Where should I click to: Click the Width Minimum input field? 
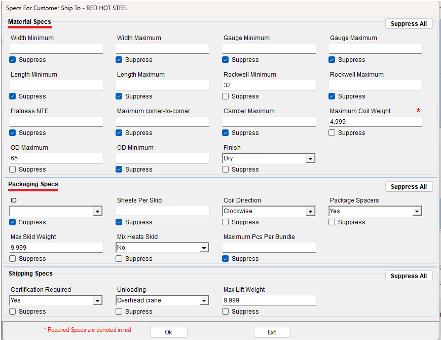(56, 48)
